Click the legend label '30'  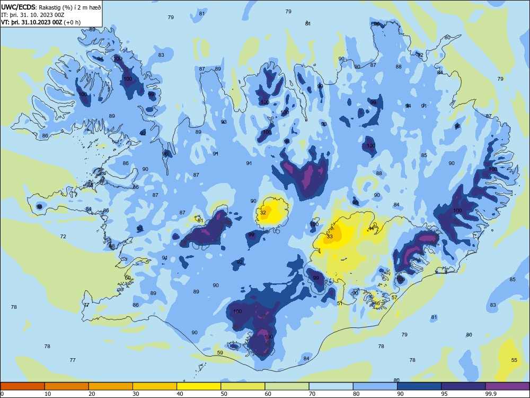pyautogui.click(x=136, y=394)
